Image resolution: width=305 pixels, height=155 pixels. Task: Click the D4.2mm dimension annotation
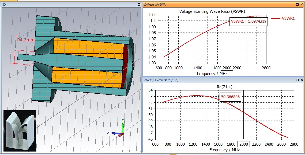click(x=25, y=40)
